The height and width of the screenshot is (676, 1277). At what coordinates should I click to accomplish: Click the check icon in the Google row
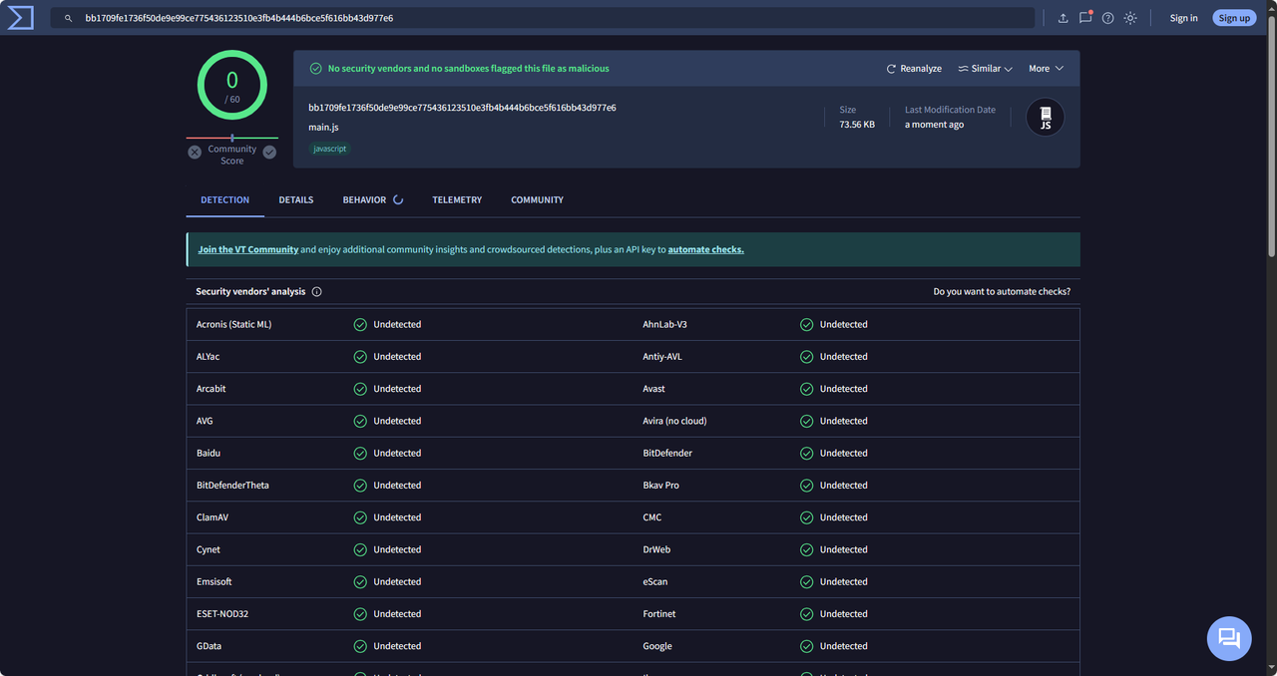(x=806, y=646)
